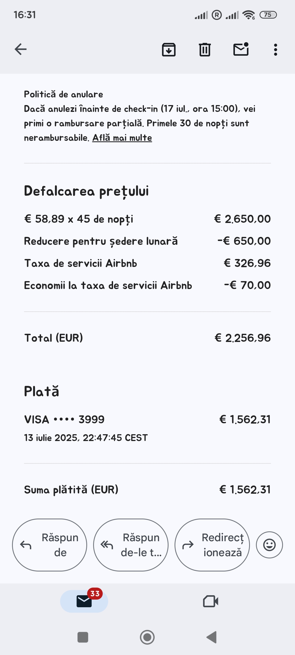Tap the VISA •••• 3999 payment row
Viewport: 295px width, 655px height.
click(x=64, y=419)
